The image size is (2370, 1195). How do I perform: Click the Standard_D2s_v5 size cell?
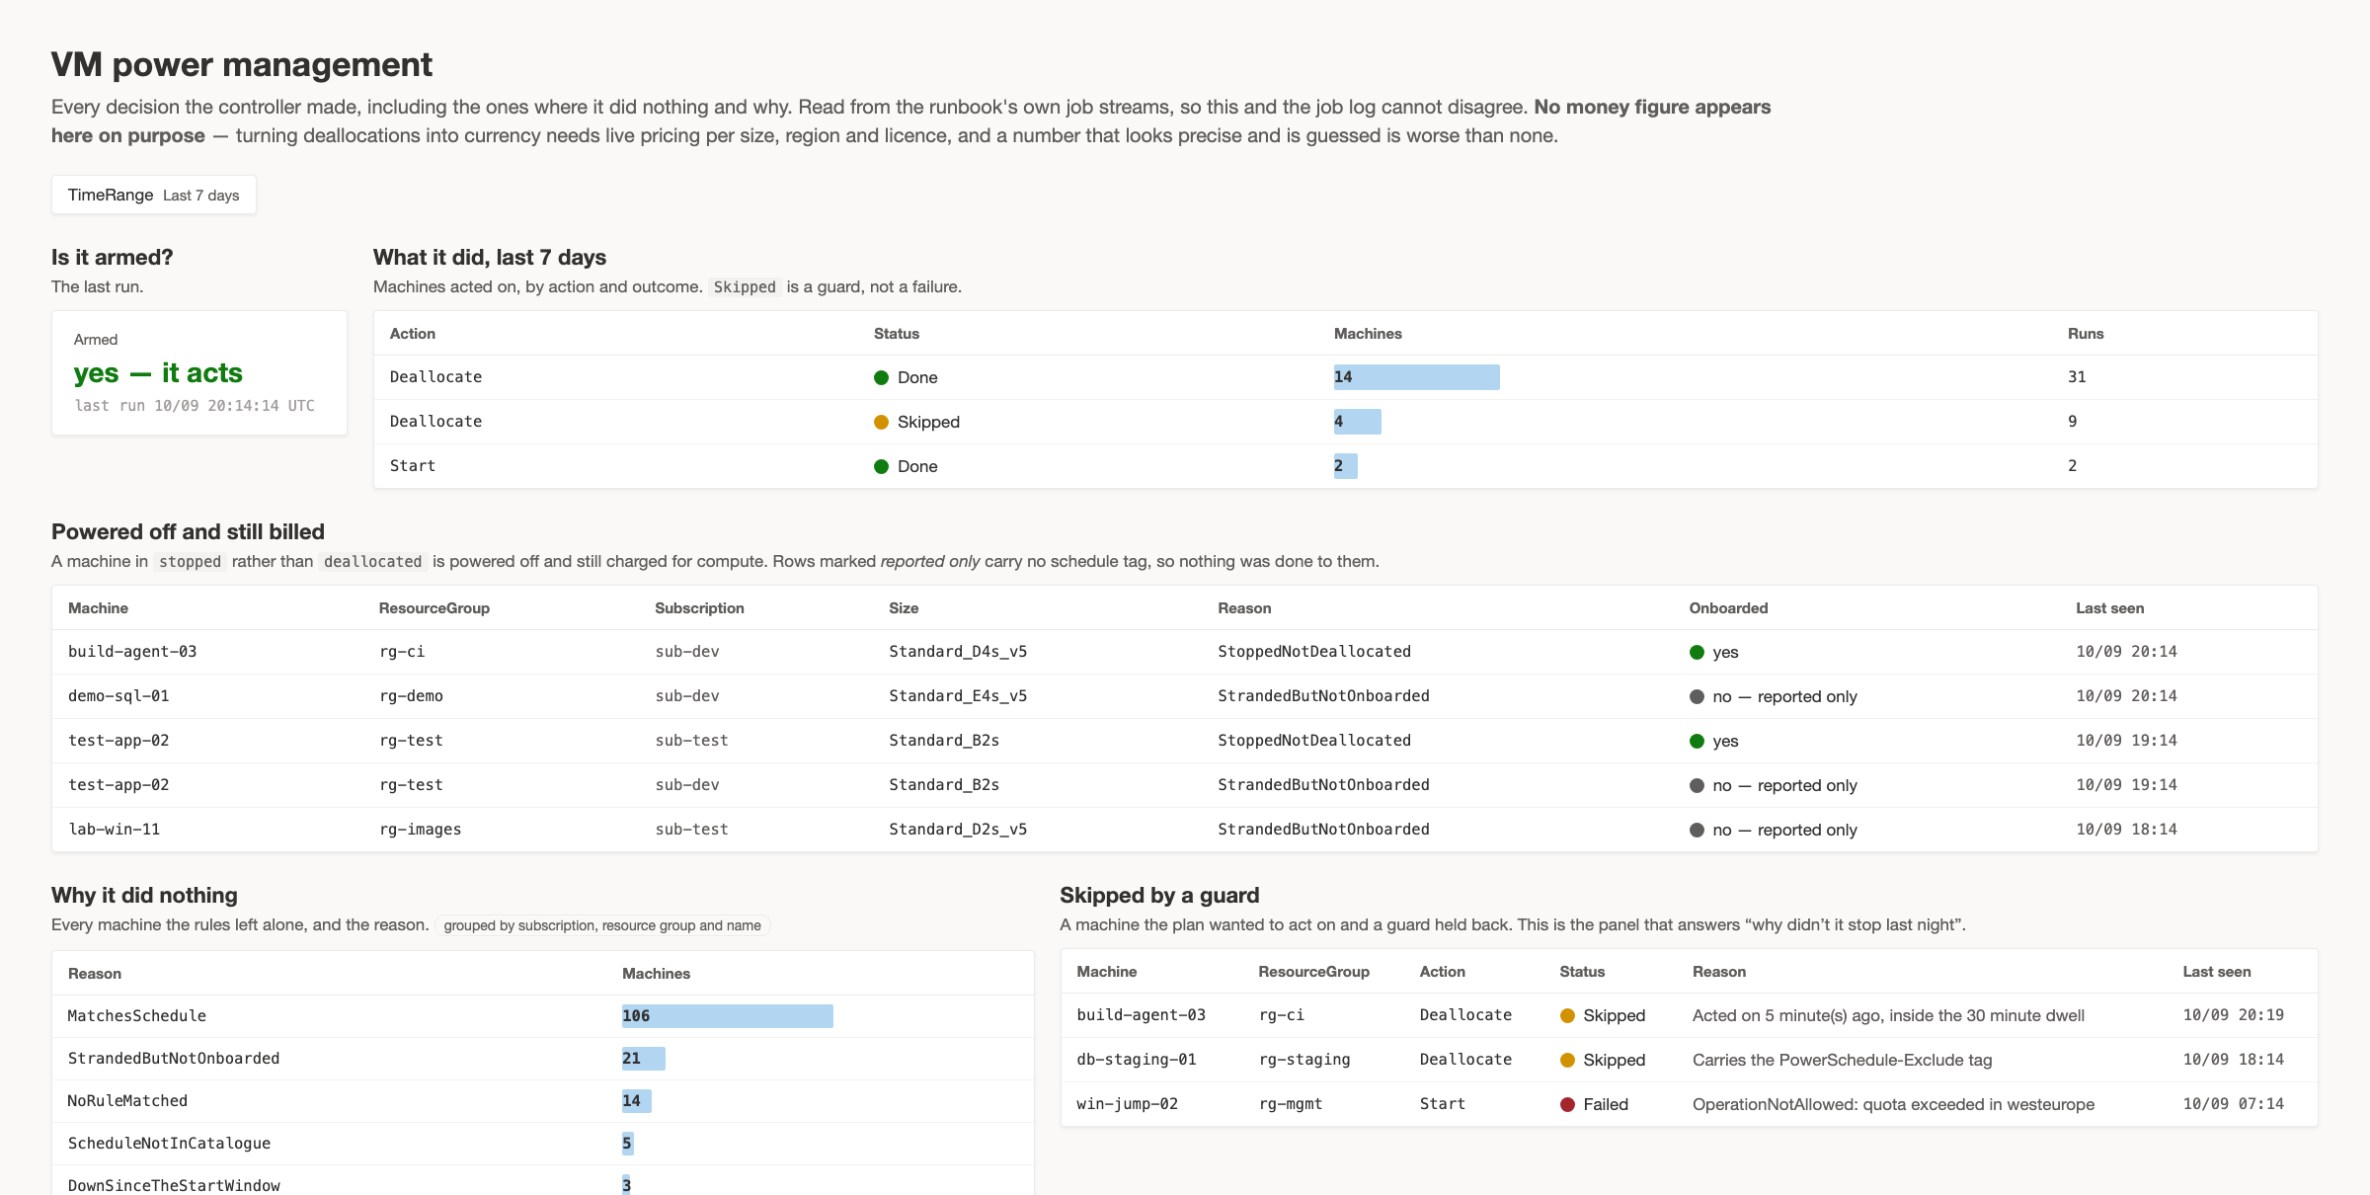coord(958,830)
